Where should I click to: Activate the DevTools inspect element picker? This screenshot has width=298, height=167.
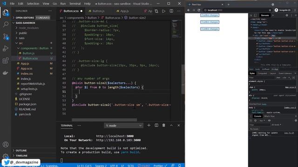click(x=251, y=15)
